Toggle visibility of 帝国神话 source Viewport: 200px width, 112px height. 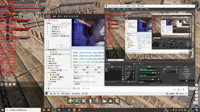coord(133,77)
